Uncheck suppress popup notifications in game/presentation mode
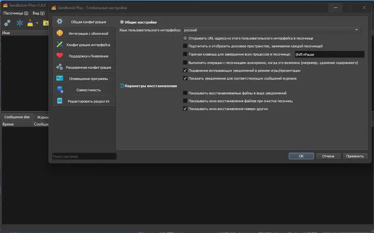Image resolution: width=374 pixels, height=233 pixels. tap(185, 70)
